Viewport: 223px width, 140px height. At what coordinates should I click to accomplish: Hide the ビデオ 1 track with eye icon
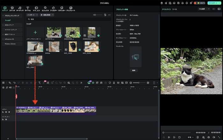[x=9, y=112]
